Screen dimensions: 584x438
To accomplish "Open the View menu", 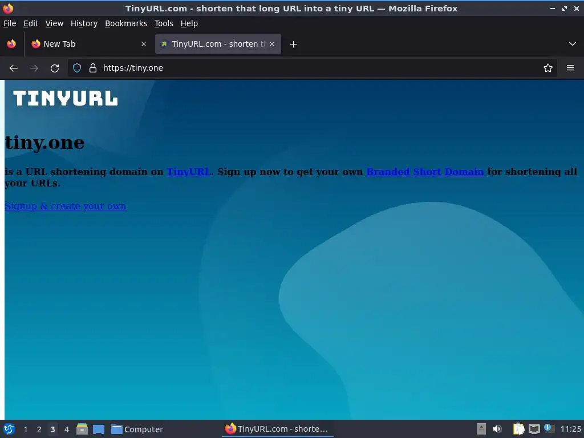I will [x=54, y=23].
